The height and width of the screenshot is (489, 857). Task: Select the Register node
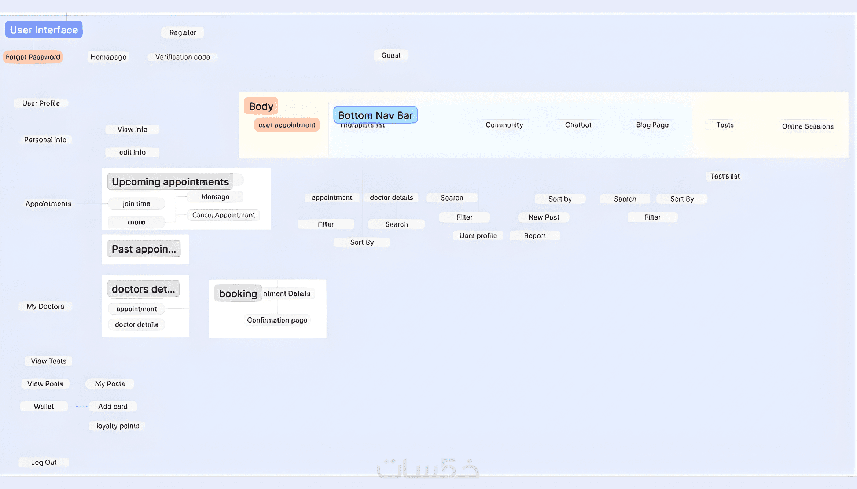183,33
